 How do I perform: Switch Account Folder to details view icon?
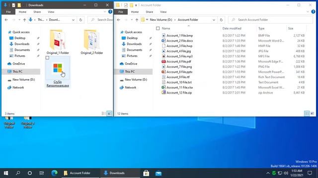pos(307,113)
